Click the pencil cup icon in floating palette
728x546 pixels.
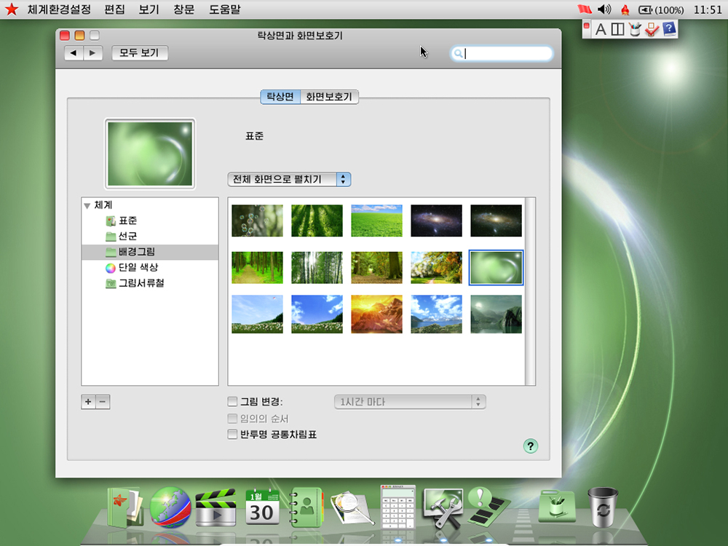[635, 29]
